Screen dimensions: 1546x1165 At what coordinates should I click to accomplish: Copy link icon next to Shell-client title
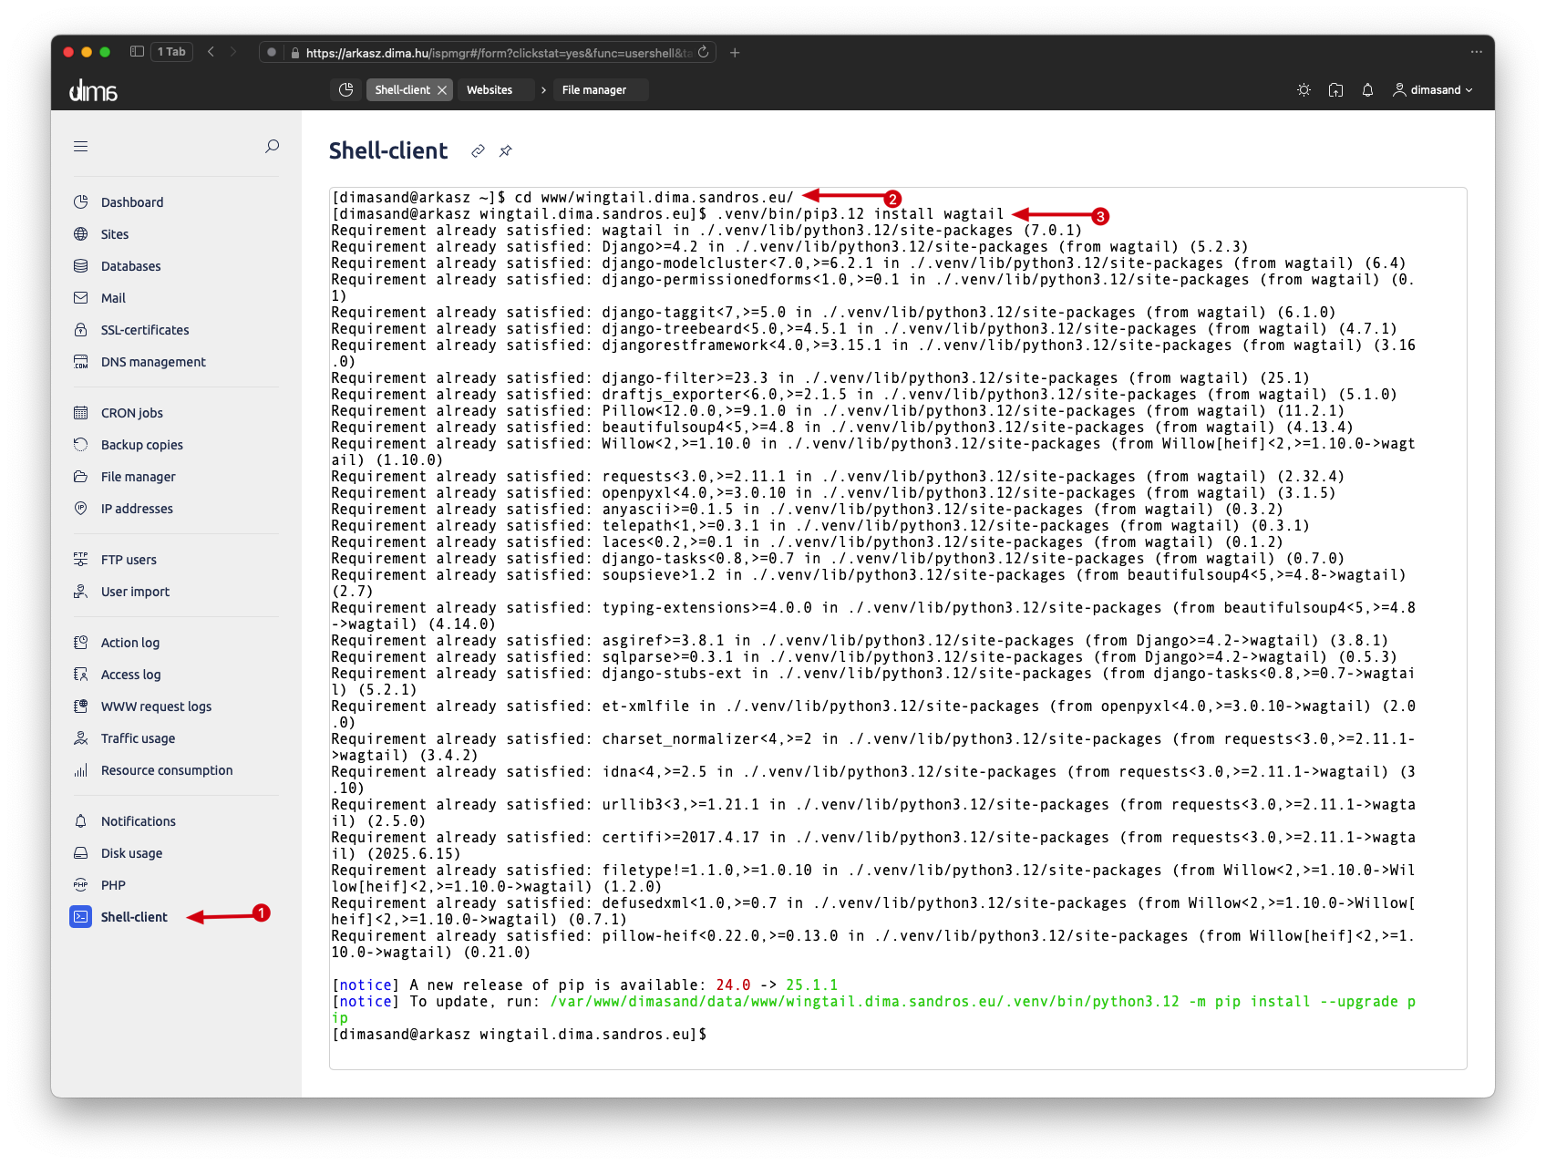pos(478,151)
